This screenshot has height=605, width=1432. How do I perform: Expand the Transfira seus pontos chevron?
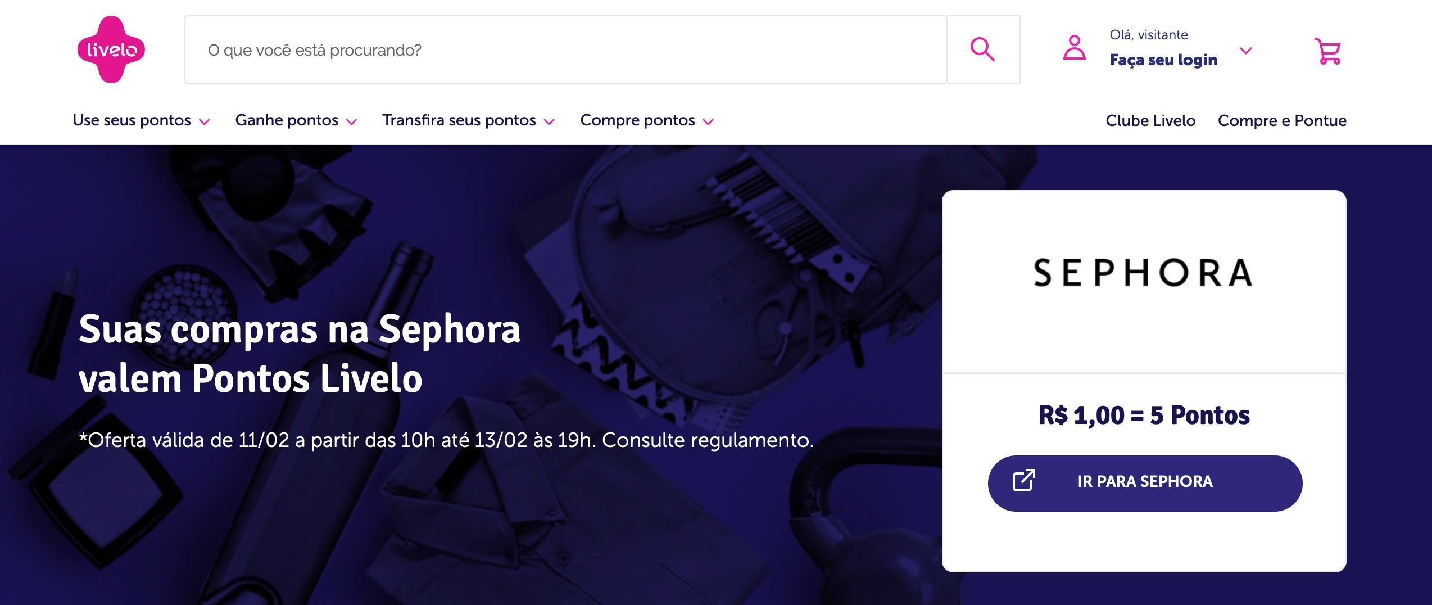(x=550, y=121)
